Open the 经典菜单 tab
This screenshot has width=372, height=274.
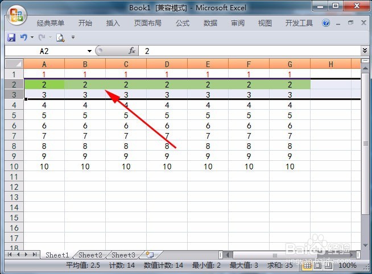pos(51,23)
